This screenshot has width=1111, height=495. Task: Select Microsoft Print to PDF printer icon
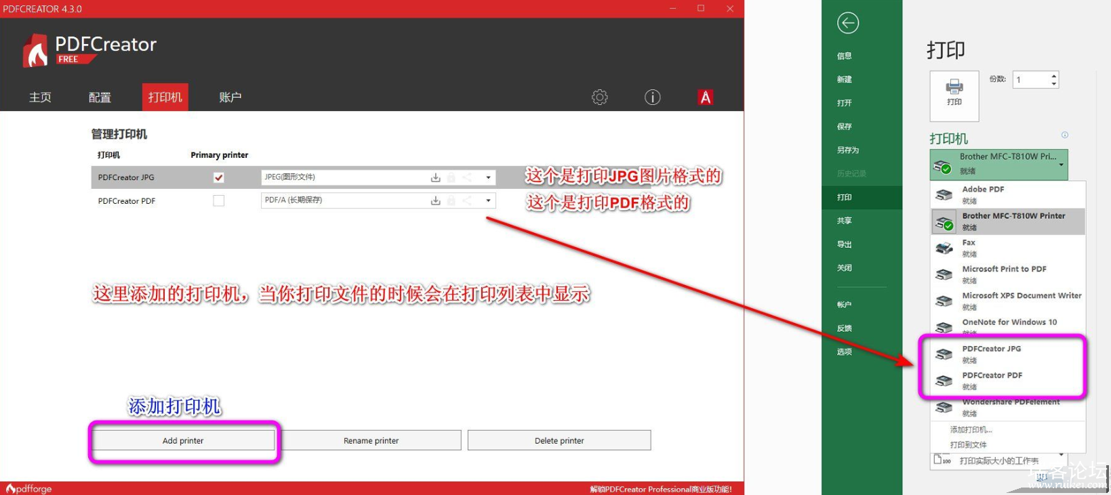click(x=944, y=274)
